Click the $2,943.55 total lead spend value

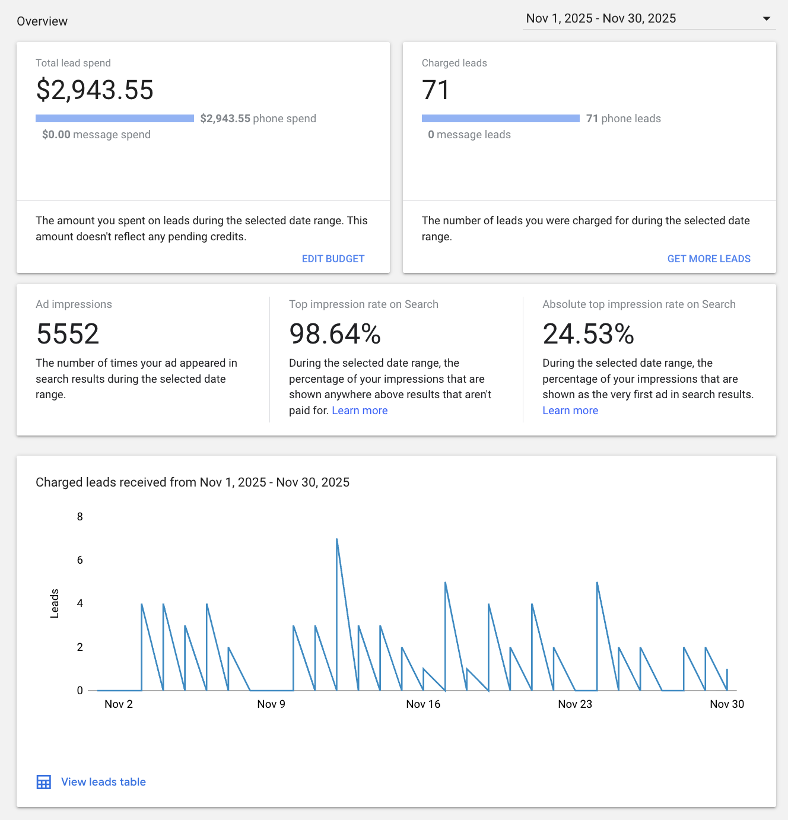95,90
